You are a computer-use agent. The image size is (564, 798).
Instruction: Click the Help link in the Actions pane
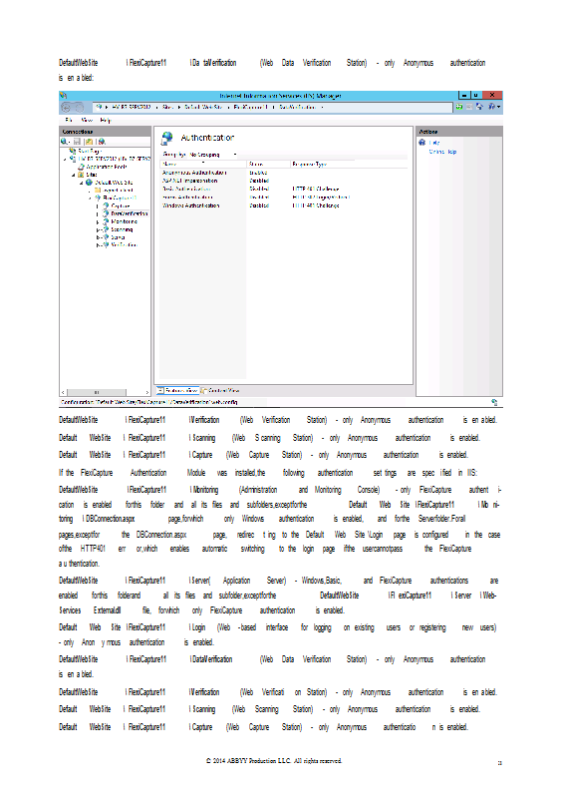pos(434,143)
